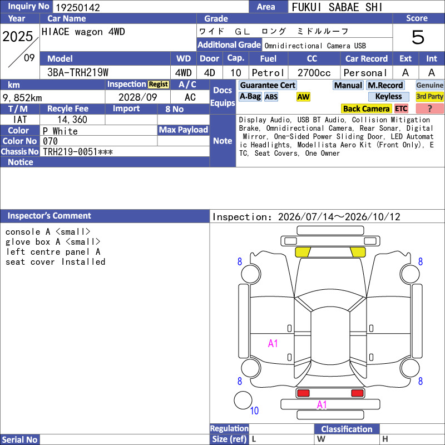This screenshot has height=445, width=445.
Task: Click comment 'seat cover Installed'
Action: click(x=55, y=261)
